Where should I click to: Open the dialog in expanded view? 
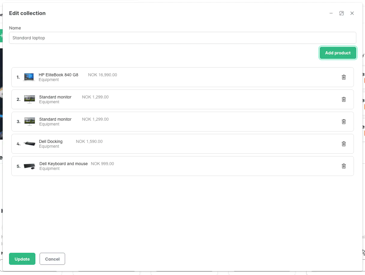tap(342, 13)
